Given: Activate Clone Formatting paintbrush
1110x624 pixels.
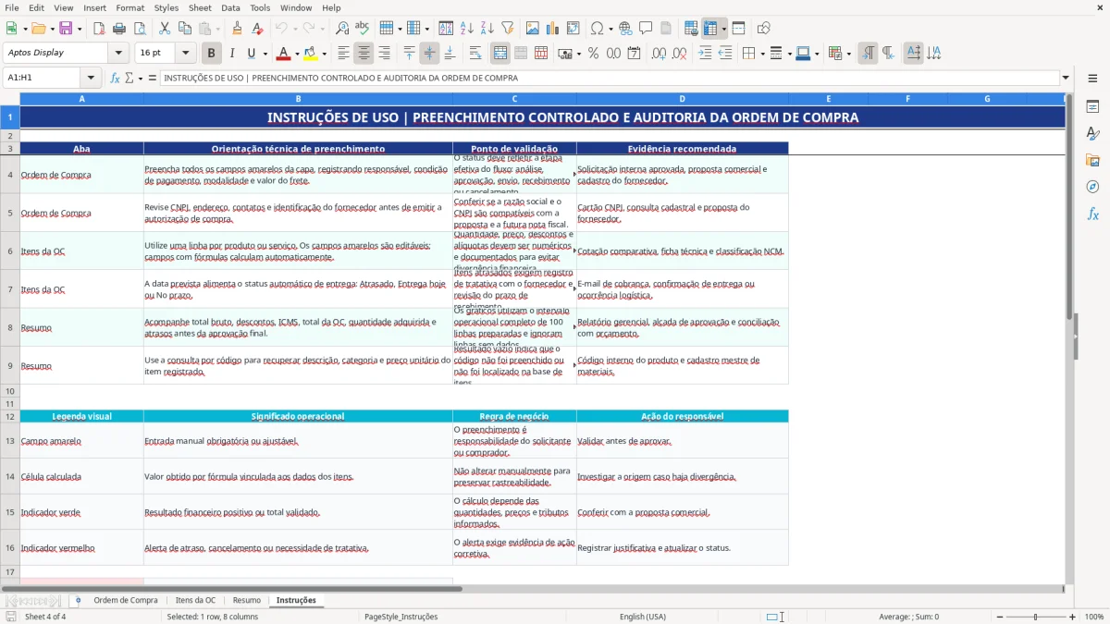Looking at the screenshot, I should (x=237, y=29).
